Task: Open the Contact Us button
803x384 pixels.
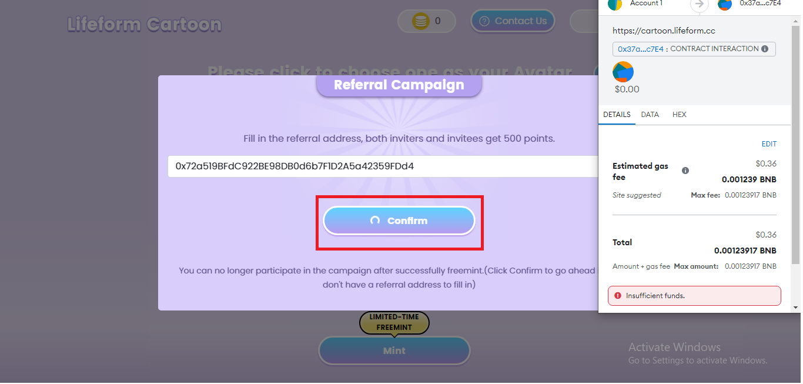Action: pyautogui.click(x=513, y=21)
